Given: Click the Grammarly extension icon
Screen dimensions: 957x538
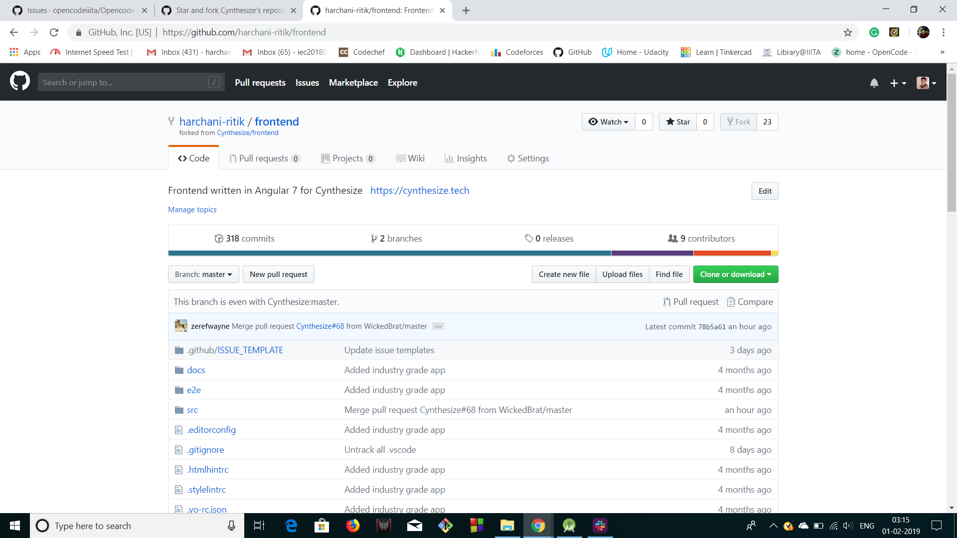Looking at the screenshot, I should point(874,32).
